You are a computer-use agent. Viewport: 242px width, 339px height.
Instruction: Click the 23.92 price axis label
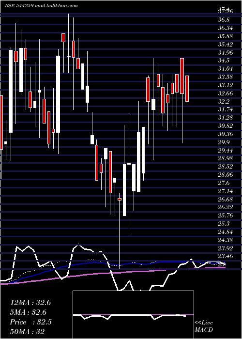[x=226, y=248]
